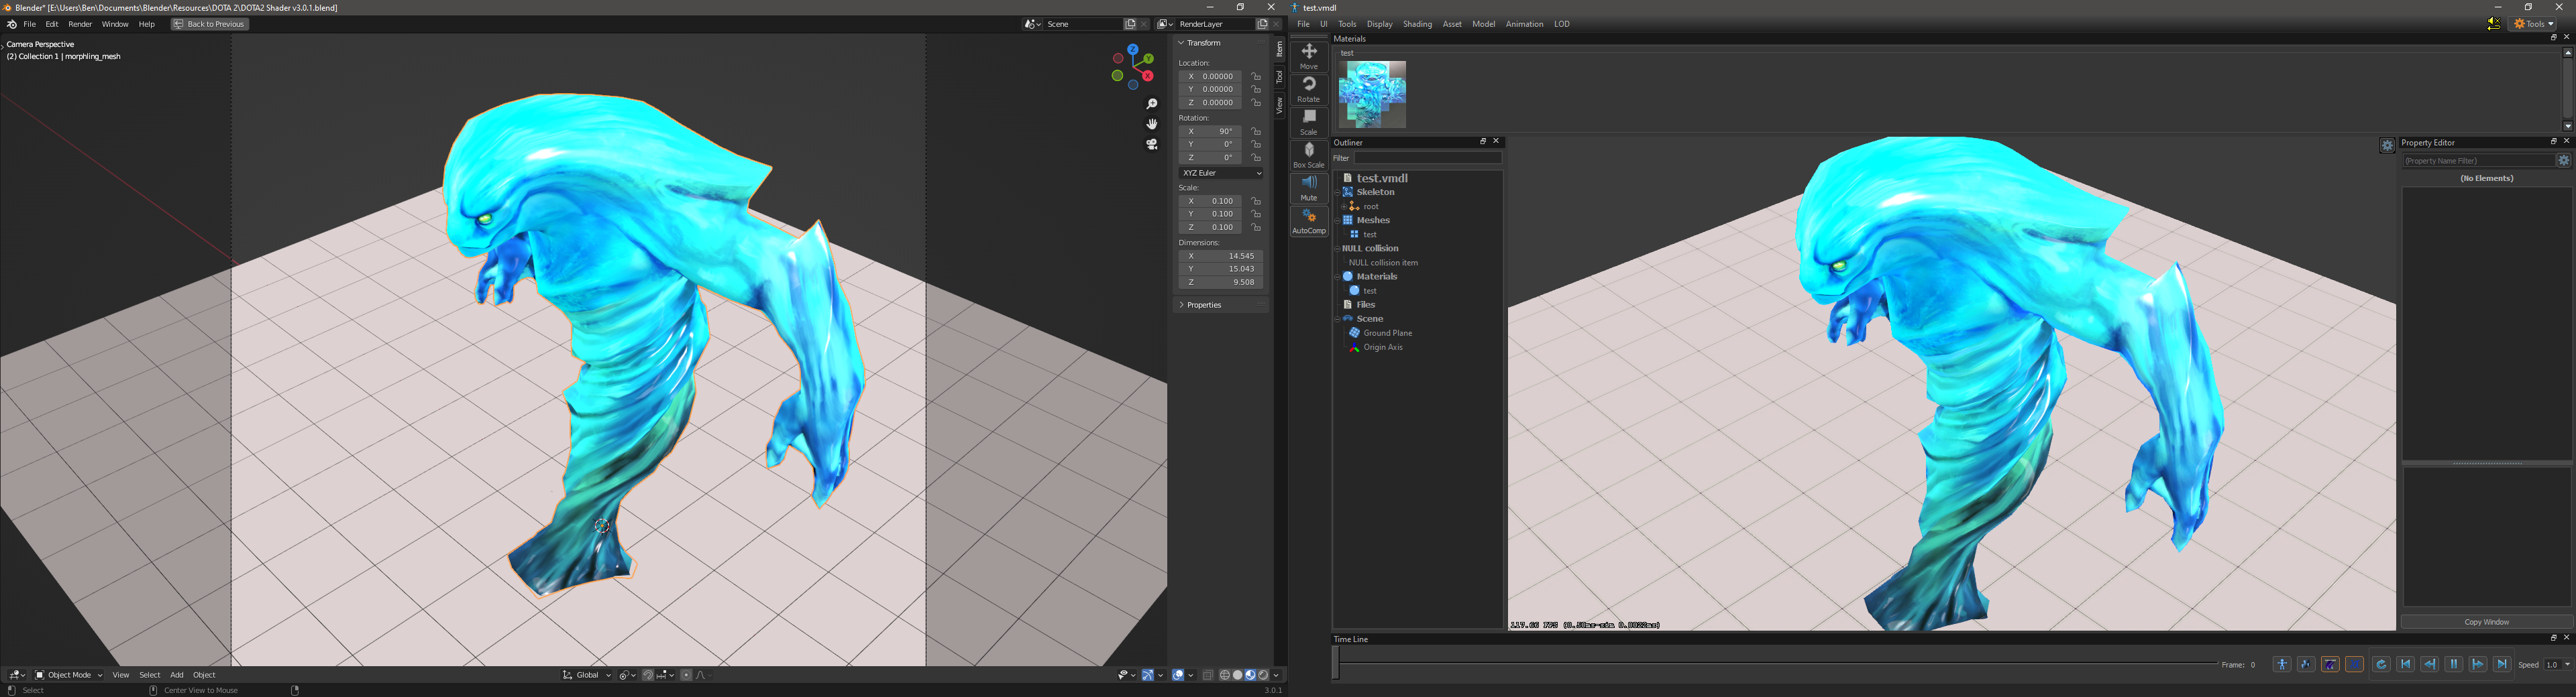2576x697 pixels.
Task: Click the green Y axis on navigation gizmo
Action: tap(1149, 59)
